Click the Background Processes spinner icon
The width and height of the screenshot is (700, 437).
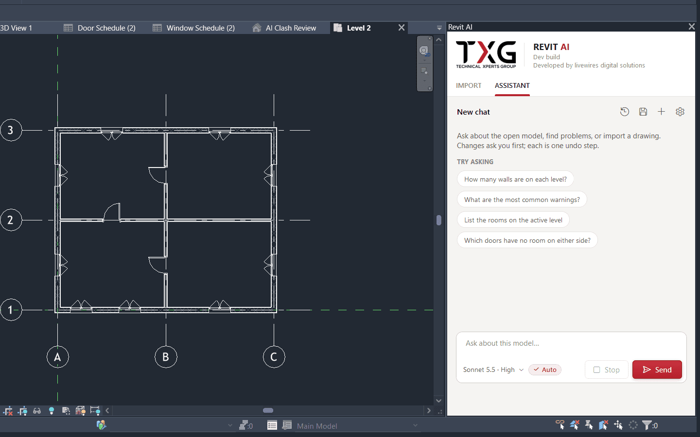click(x=633, y=425)
